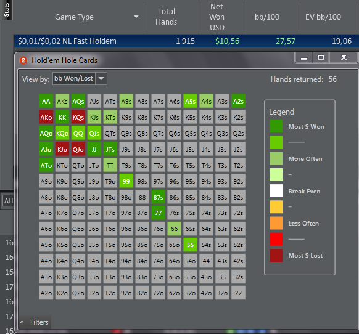This screenshot has width=359, height=334.
Task: Select the $0,01/$0,02 NL Fast Holdem row
Action: pos(186,41)
